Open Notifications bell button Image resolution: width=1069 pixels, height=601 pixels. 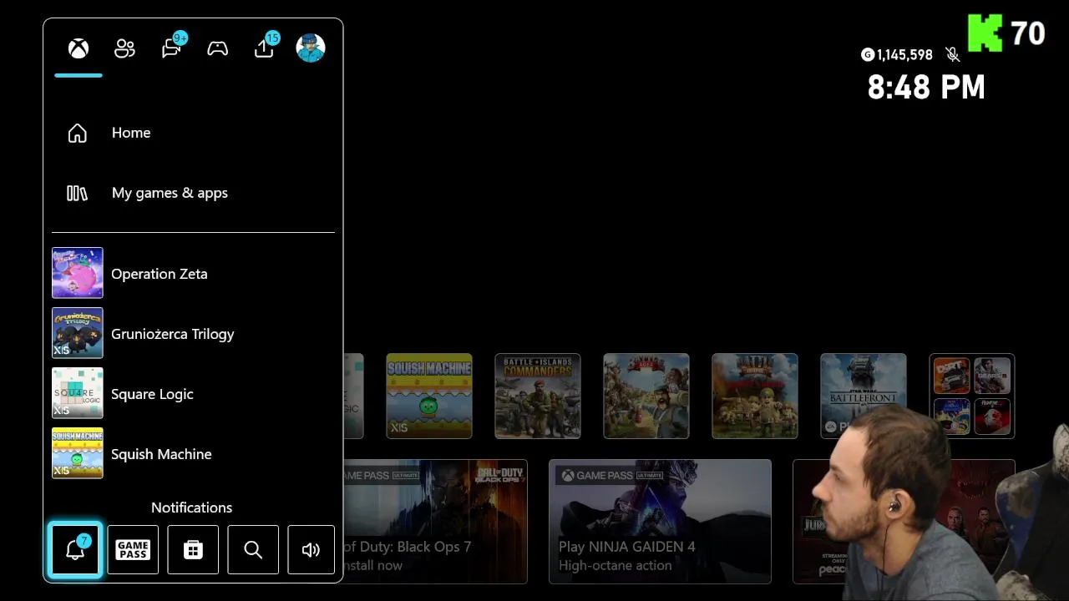tap(75, 549)
